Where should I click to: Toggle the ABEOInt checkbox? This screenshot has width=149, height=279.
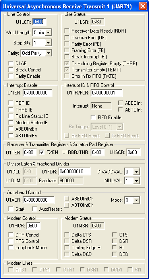tap(121, 103)
